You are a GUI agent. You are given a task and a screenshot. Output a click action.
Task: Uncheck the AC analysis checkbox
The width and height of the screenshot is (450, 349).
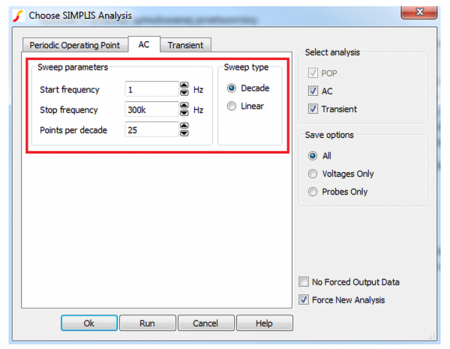pyautogui.click(x=314, y=91)
